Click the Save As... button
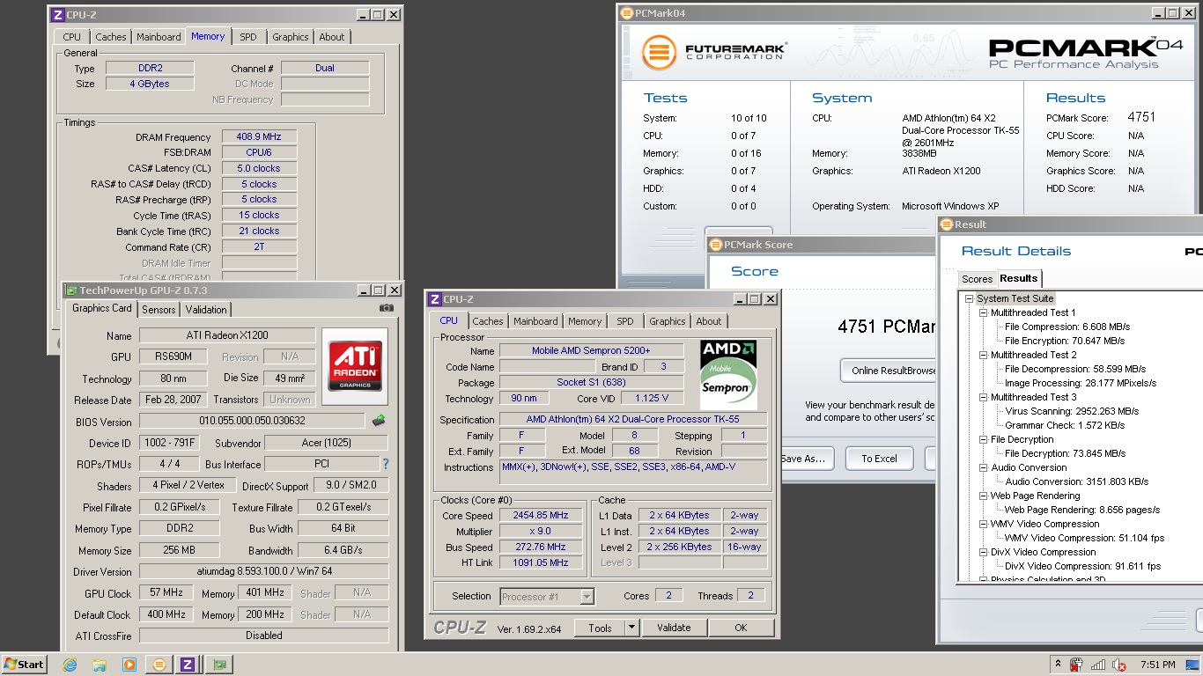This screenshot has height=676, width=1203. click(806, 459)
